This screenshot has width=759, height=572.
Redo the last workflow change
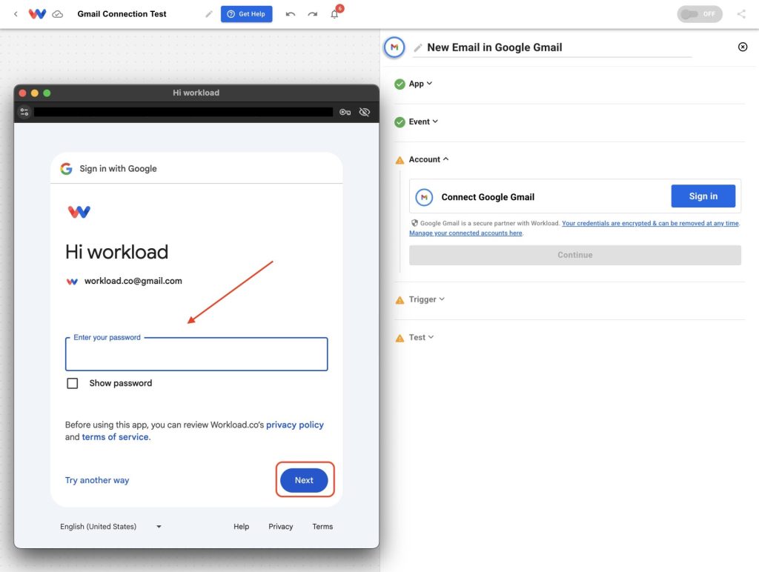pyautogui.click(x=313, y=14)
